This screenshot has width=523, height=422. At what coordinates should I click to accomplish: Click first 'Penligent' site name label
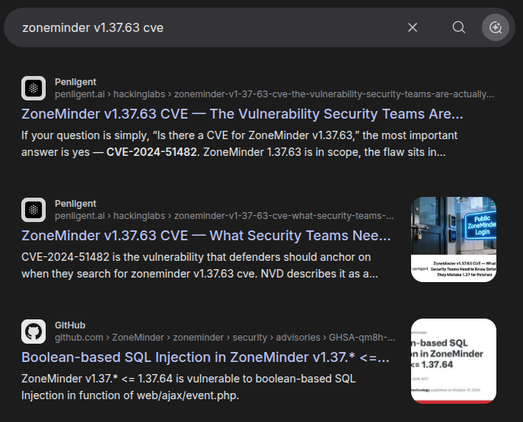pyautogui.click(x=75, y=82)
